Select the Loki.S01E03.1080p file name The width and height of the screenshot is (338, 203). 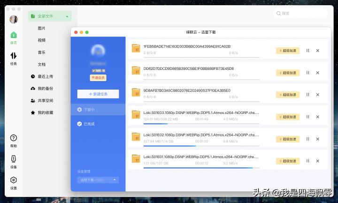click(201, 113)
